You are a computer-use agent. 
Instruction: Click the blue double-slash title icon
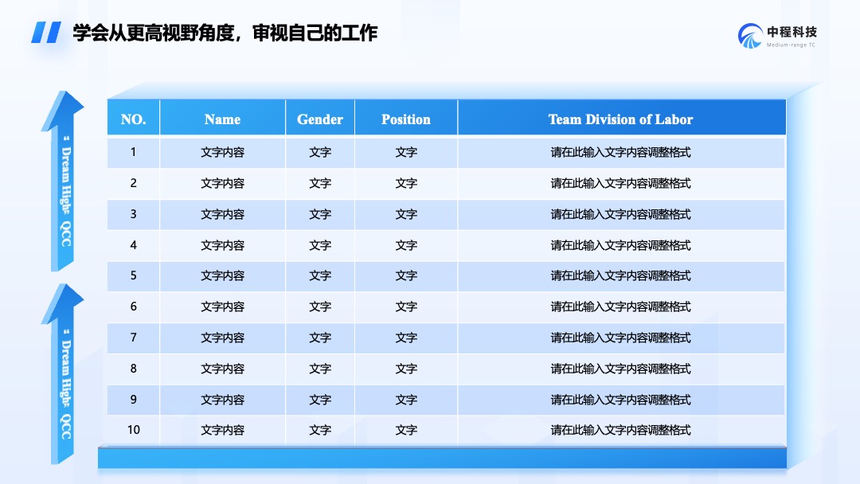46,33
